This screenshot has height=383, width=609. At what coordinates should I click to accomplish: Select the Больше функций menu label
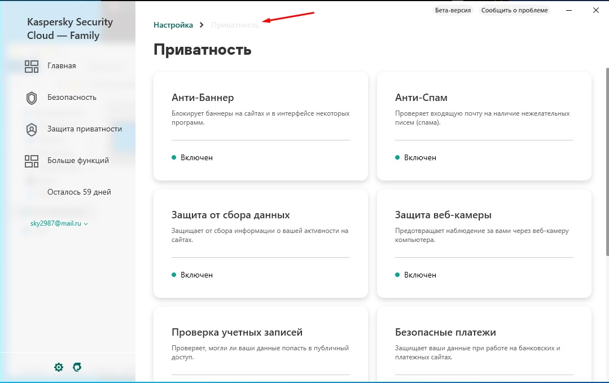[78, 160]
